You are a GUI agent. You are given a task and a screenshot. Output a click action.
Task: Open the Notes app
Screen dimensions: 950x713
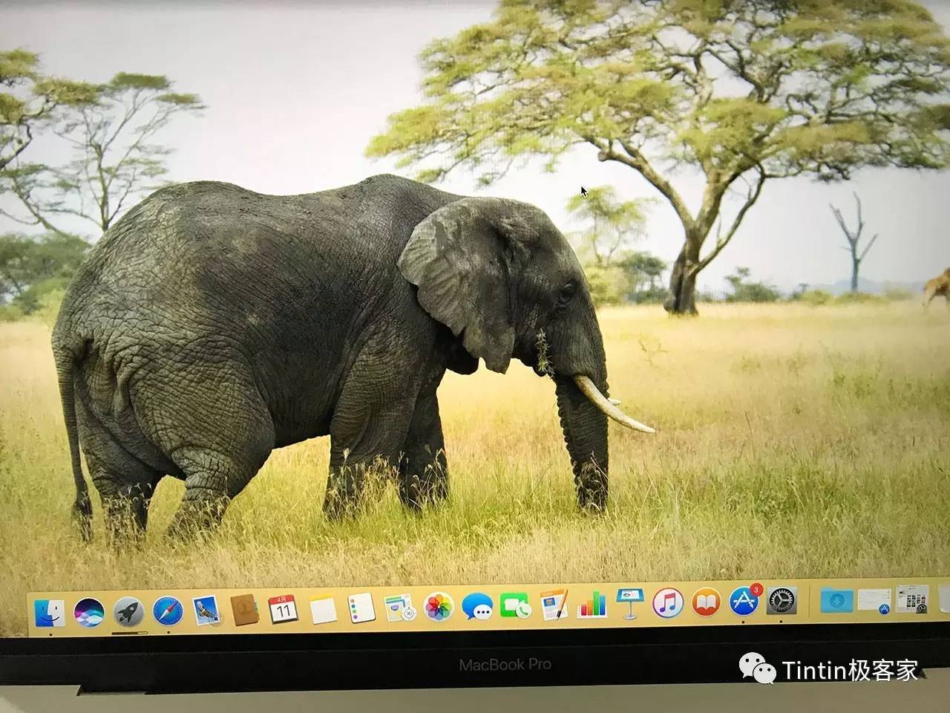click(323, 609)
